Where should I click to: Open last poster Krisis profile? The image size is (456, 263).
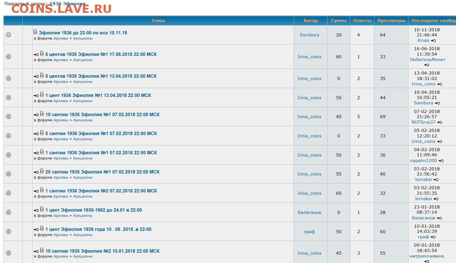coord(424,40)
